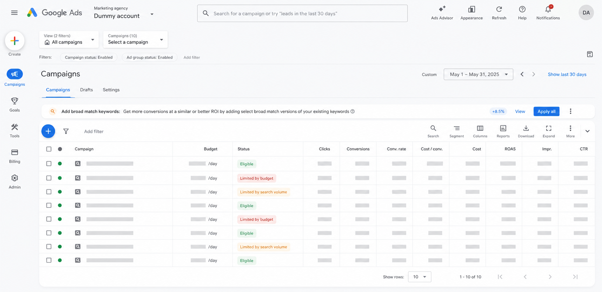View Notifications bell
602x292 pixels.
[548, 13]
